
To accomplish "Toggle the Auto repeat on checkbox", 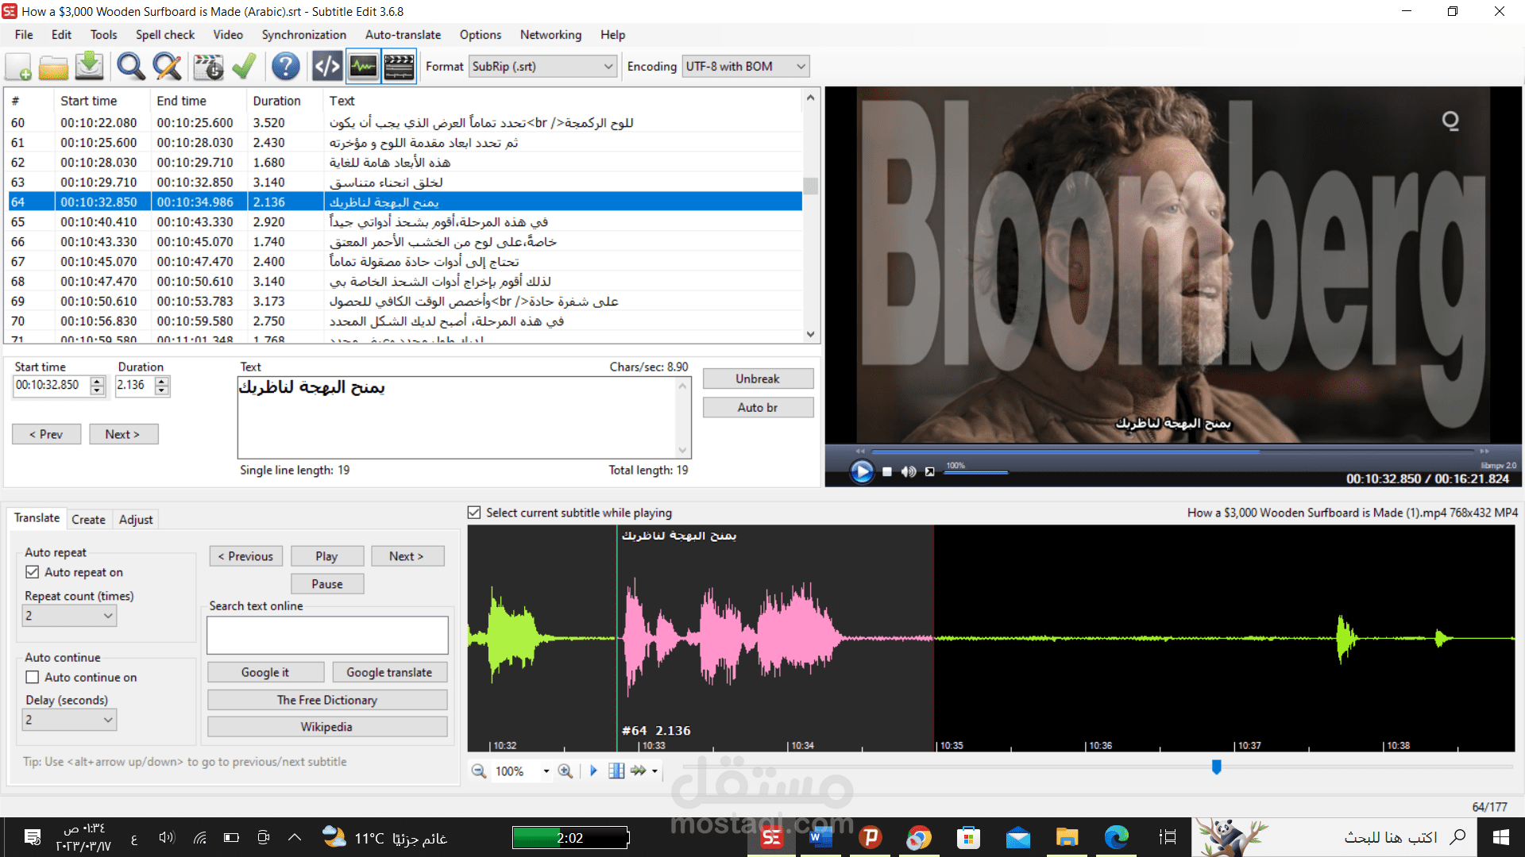I will pyautogui.click(x=33, y=572).
